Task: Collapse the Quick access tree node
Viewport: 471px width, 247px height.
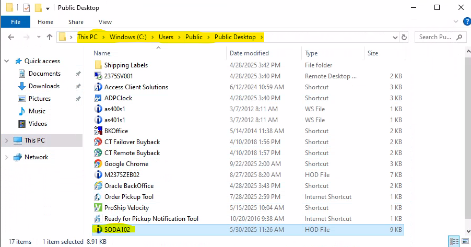Action: [7, 61]
